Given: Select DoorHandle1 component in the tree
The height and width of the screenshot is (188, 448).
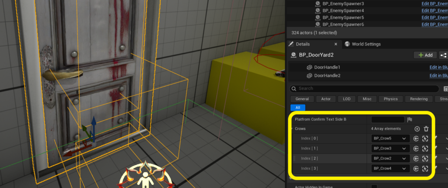Looking at the screenshot, I should click(x=327, y=67).
